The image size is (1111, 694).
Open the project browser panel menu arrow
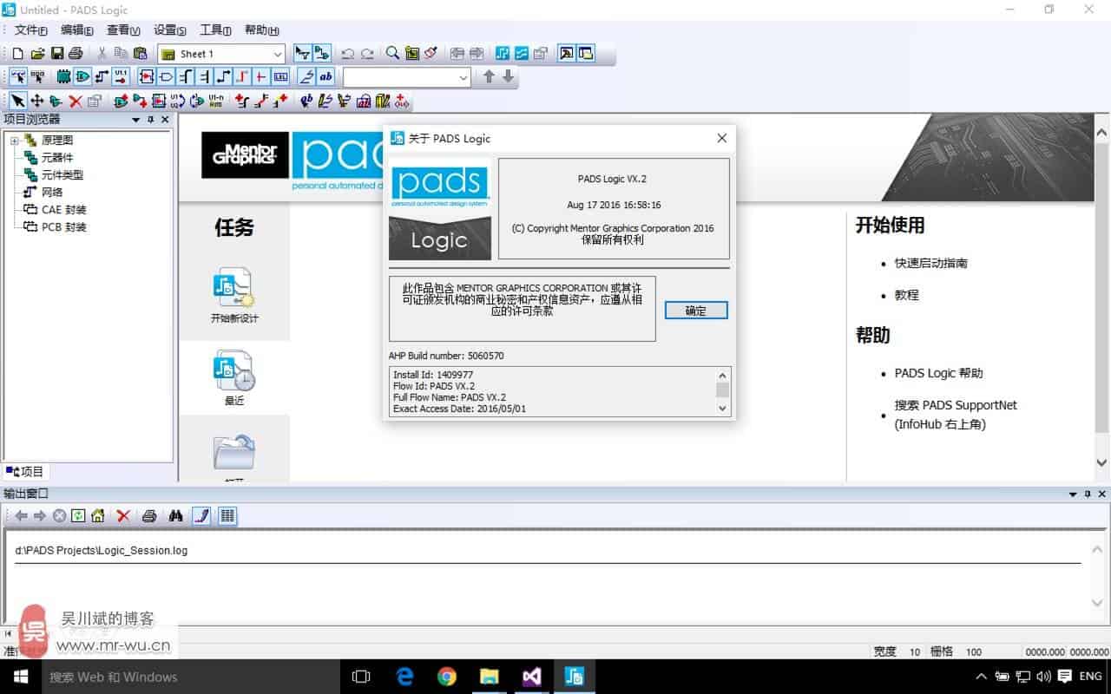pos(136,120)
